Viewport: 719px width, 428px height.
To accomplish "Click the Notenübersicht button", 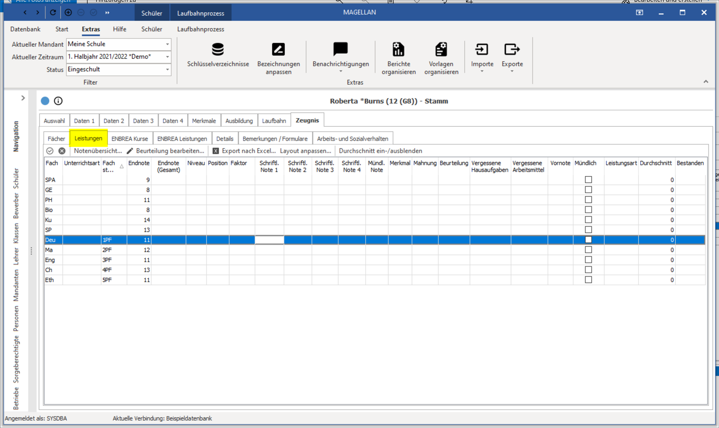I will [97, 151].
